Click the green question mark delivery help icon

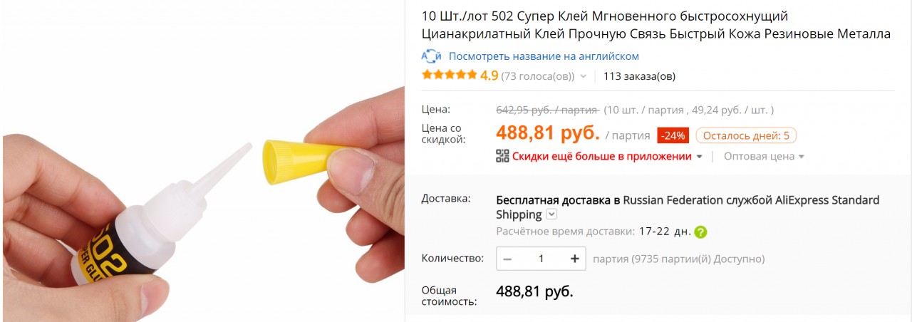[701, 232]
